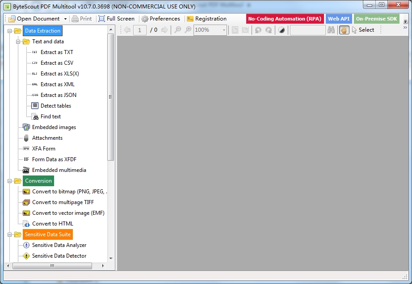Screen dimensions: 412x284
Task: Click the search binoculars toolbar icon
Action: (331, 30)
